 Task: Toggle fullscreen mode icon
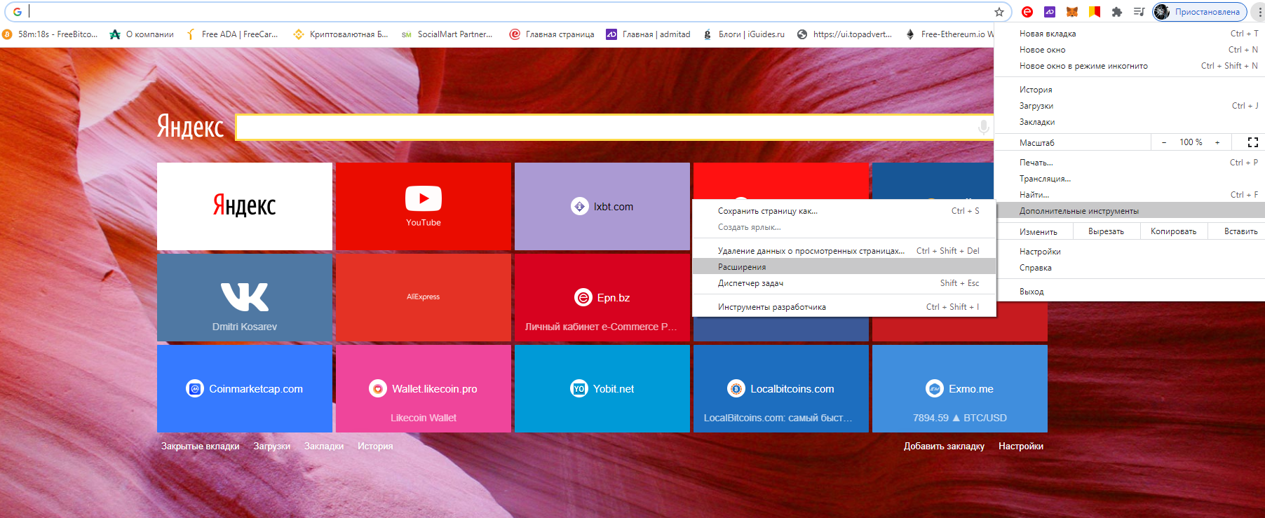[1253, 142]
